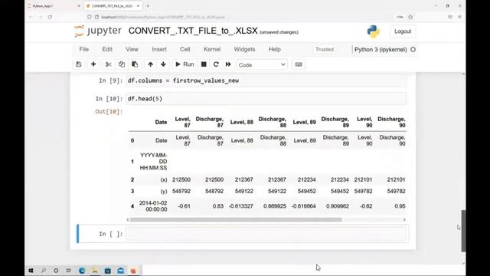Click the Jupyter logo

point(98,31)
